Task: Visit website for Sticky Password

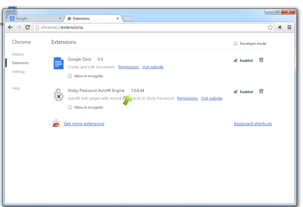Action: (211, 98)
